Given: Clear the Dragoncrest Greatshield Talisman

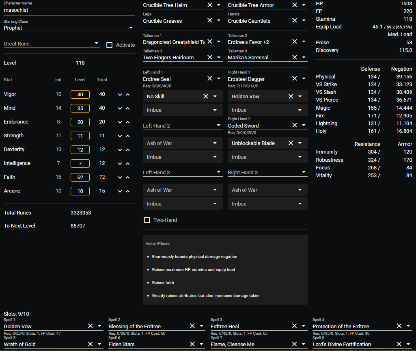Looking at the screenshot, I should 209,41.
